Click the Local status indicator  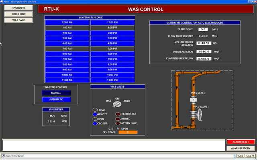[95, 110]
